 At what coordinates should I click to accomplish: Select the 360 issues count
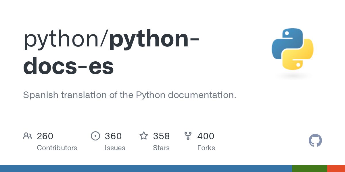click(x=113, y=136)
